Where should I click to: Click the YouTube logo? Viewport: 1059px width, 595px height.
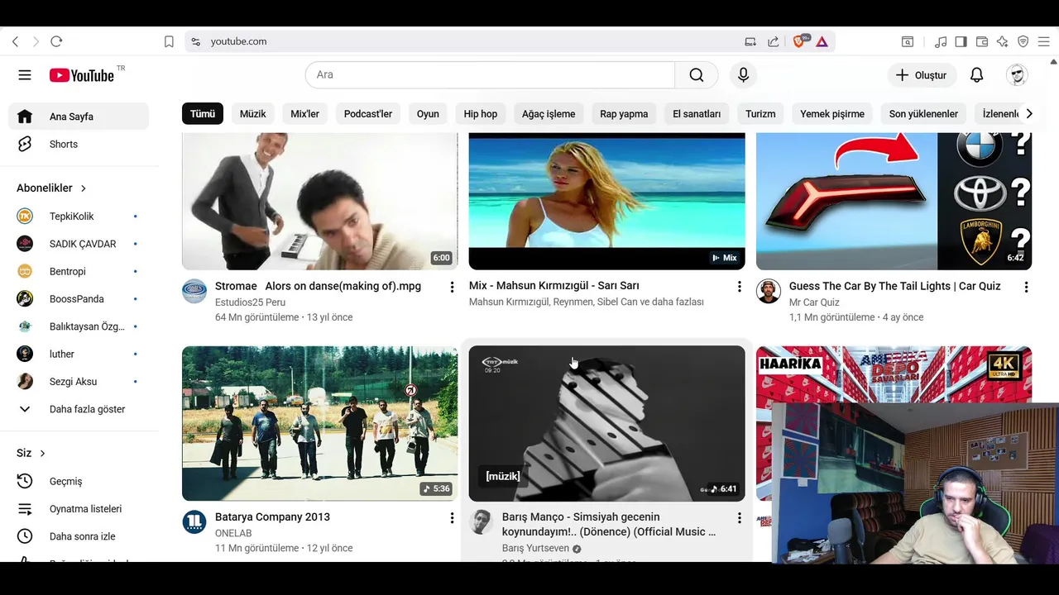pyautogui.click(x=82, y=75)
